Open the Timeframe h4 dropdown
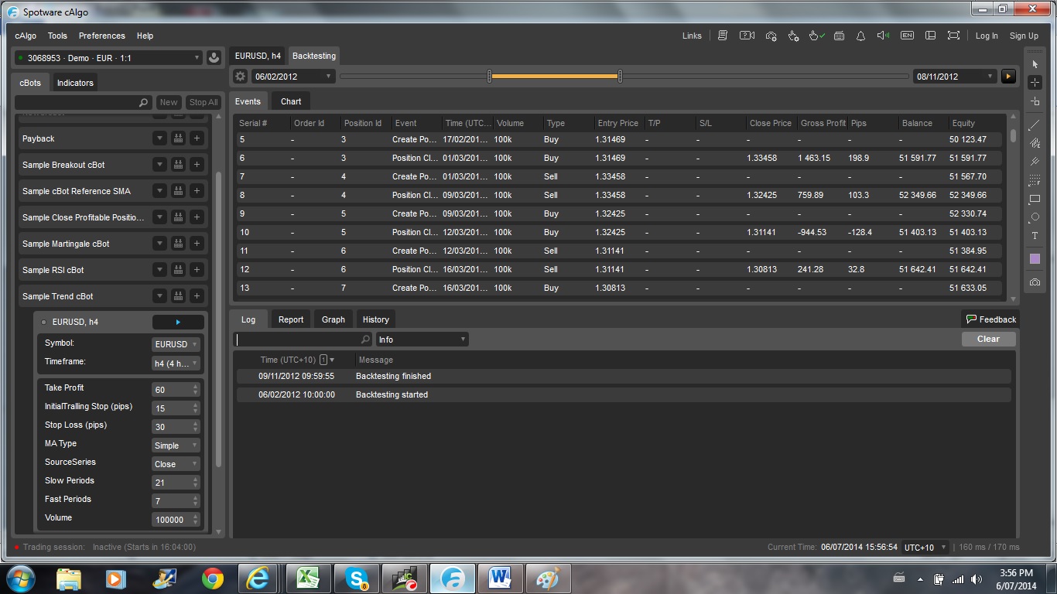Screen dimensions: 1057x594 point(176,363)
